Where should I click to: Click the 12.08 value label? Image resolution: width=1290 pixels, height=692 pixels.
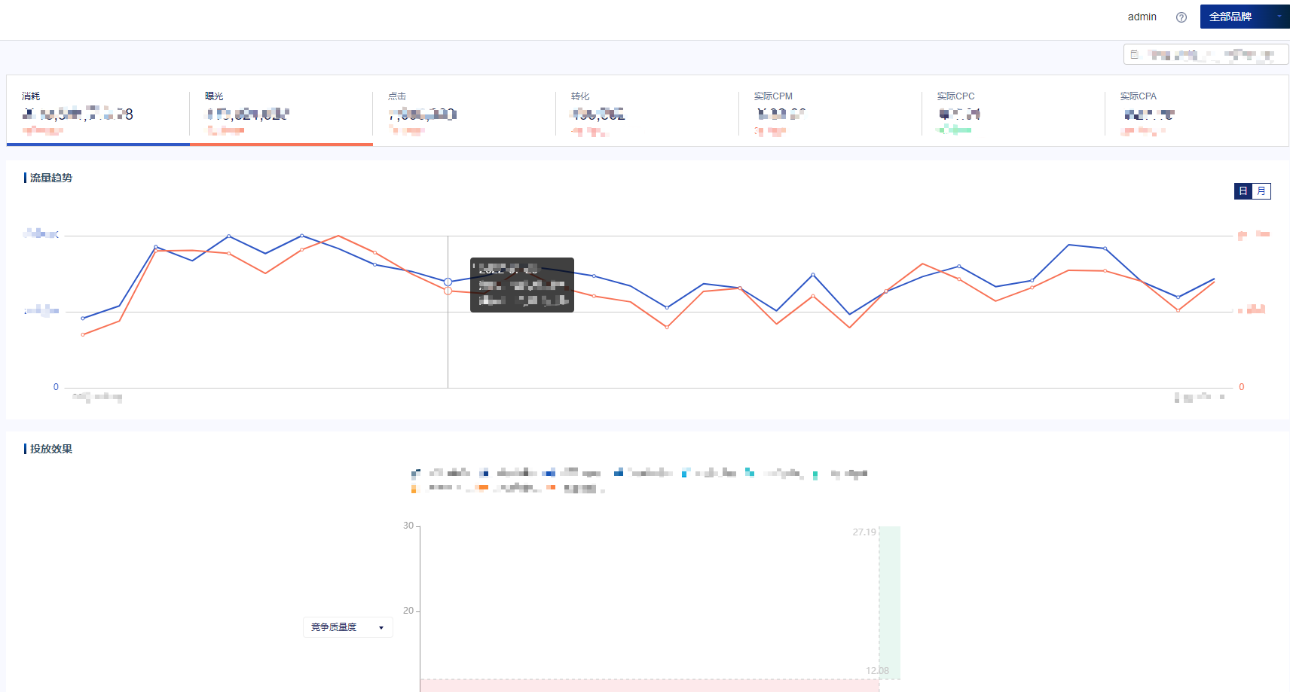[877, 671]
